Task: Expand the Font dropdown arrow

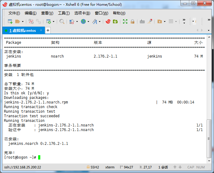Action: (100, 21)
